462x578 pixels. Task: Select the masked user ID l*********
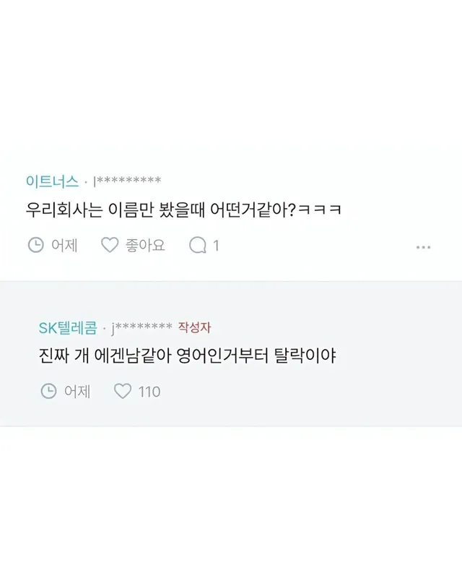tap(126, 178)
